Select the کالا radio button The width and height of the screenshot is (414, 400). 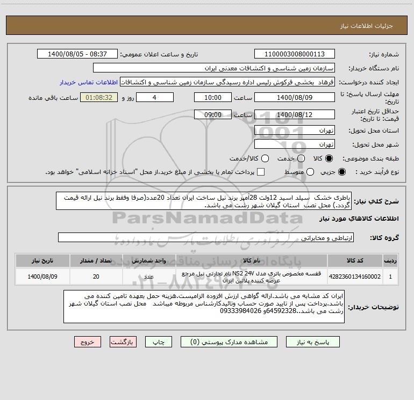pos(329,158)
